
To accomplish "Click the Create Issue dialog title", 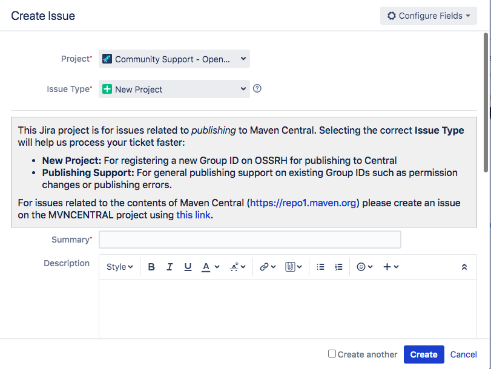I will click(x=43, y=16).
